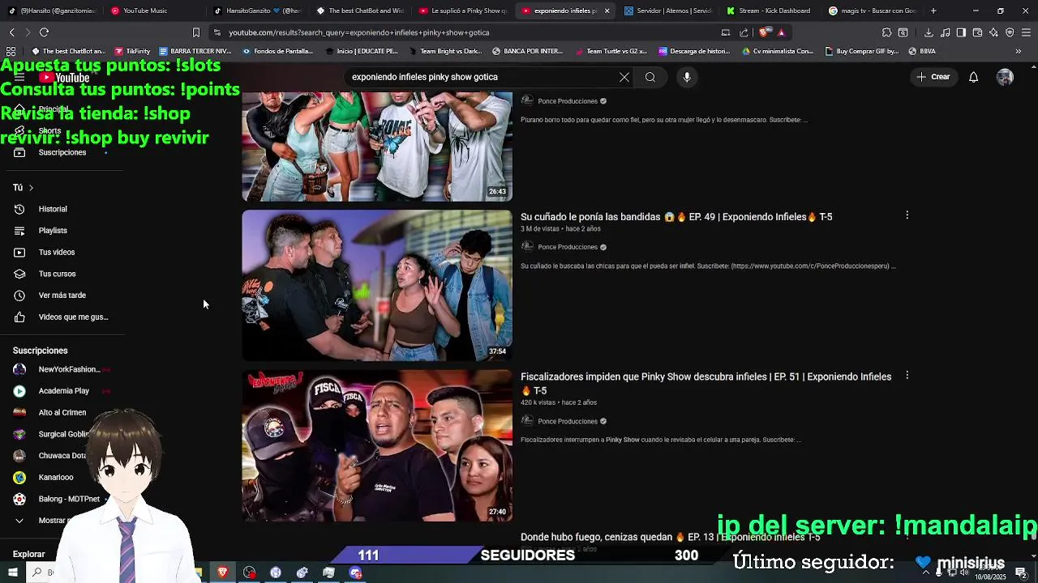The height and width of the screenshot is (583, 1038).
Task: Bookmark this page icon in address bar
Action: (x=195, y=32)
